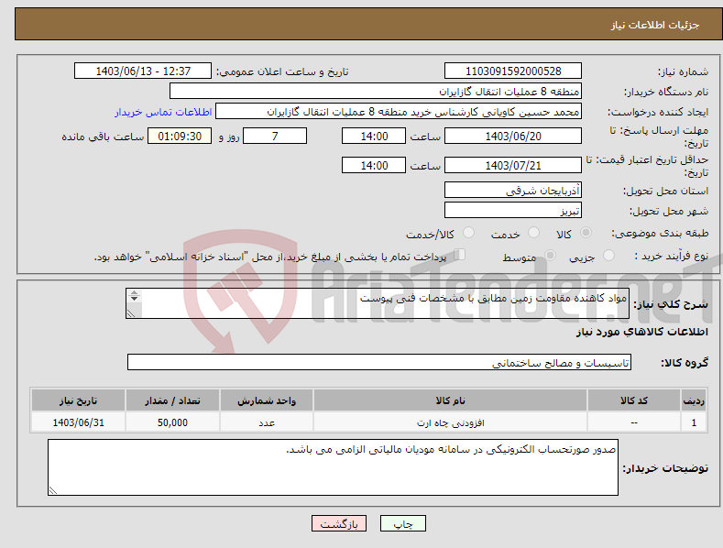Viewport: 723px width, 548px height.
Task: Click resize grip of توضیحات خریدار box
Action: 53,490
